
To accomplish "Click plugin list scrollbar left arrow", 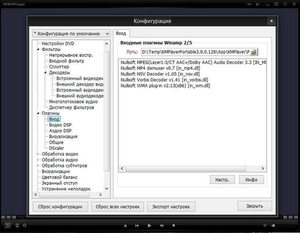I will 122,168.
